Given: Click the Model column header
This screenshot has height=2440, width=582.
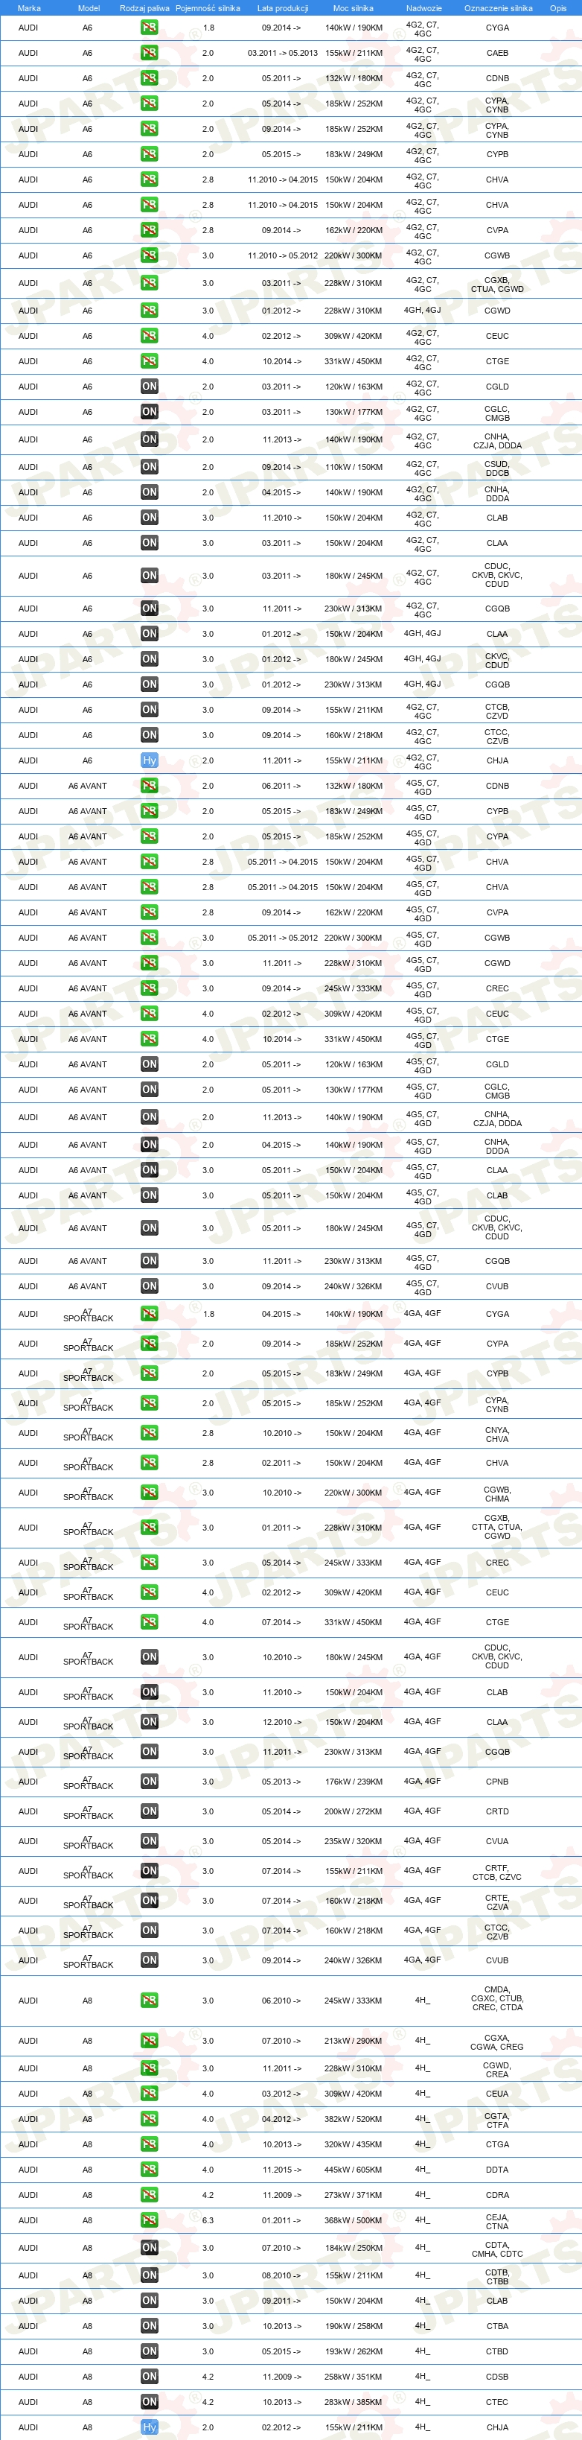Looking at the screenshot, I should point(89,7).
